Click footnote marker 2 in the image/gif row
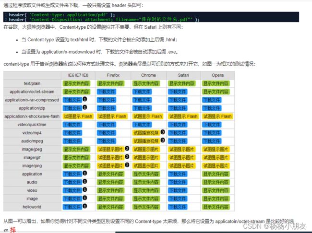 127,157
